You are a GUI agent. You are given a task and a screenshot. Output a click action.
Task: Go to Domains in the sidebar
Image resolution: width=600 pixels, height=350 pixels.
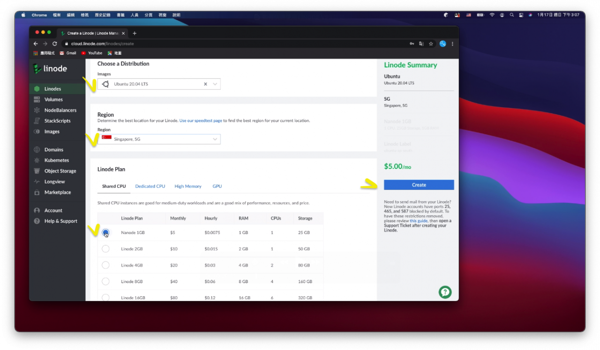53,150
